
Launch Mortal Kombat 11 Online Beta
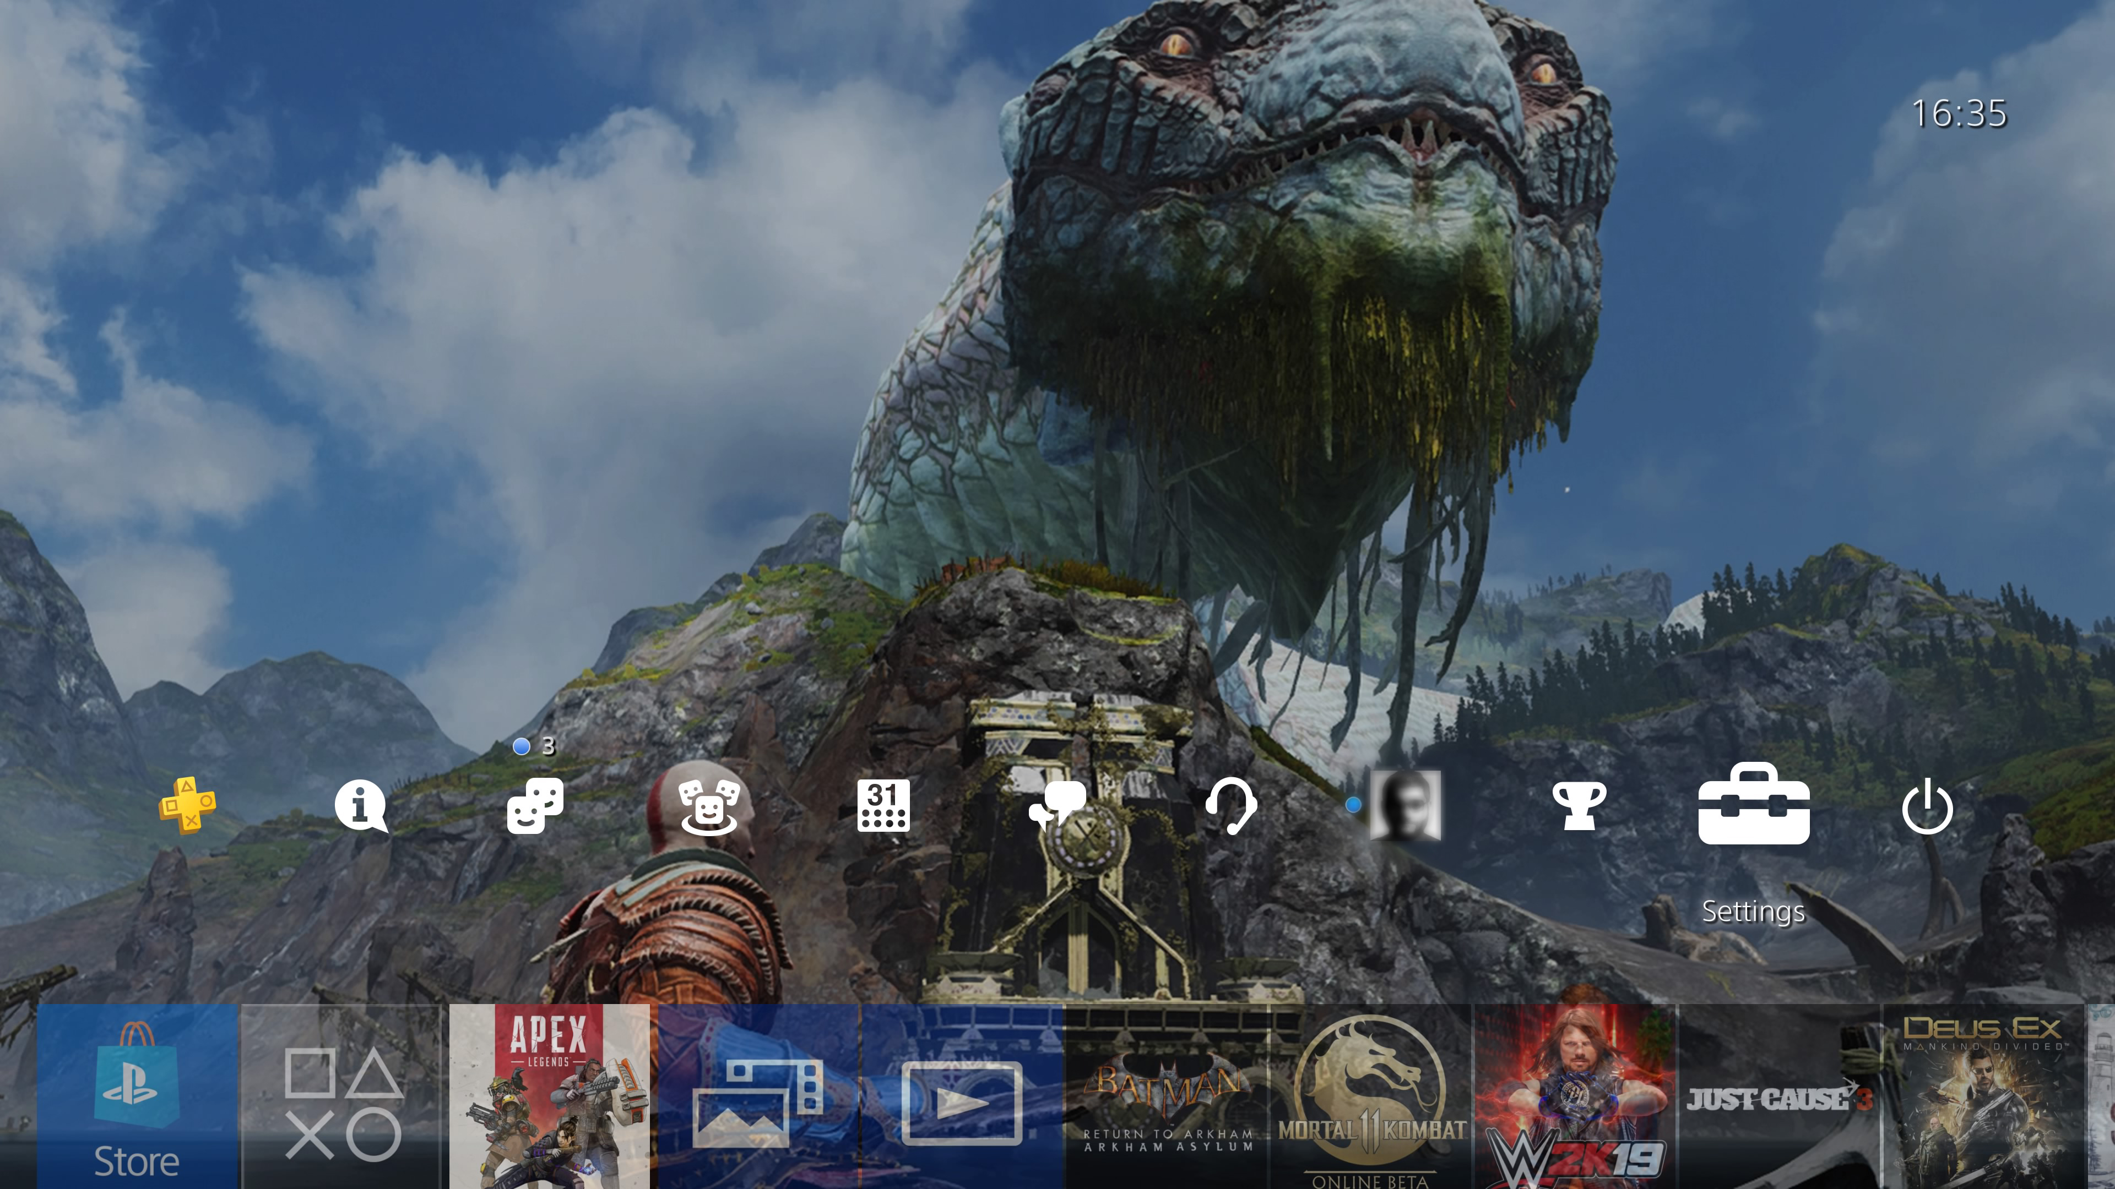(1371, 1097)
